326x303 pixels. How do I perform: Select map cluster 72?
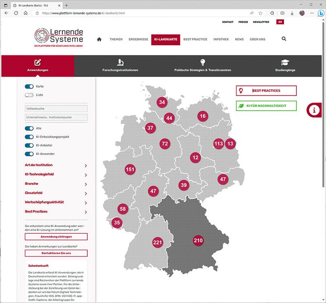(165, 144)
